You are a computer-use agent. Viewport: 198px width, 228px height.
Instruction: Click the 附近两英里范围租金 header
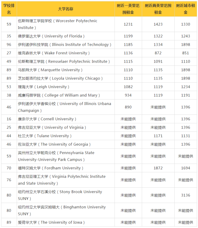(158, 9)
